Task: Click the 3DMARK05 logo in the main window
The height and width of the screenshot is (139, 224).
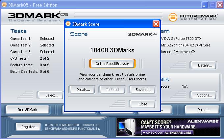Action: (x=38, y=16)
